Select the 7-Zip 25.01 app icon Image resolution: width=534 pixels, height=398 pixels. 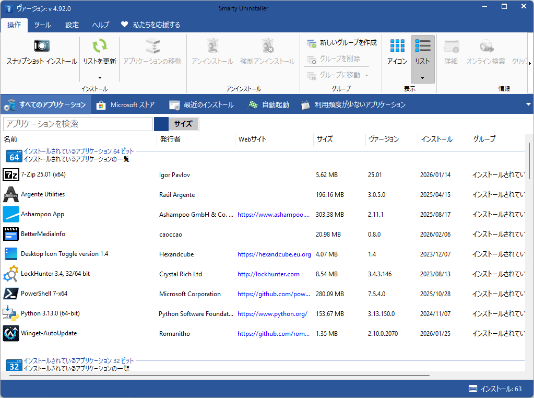coord(11,175)
